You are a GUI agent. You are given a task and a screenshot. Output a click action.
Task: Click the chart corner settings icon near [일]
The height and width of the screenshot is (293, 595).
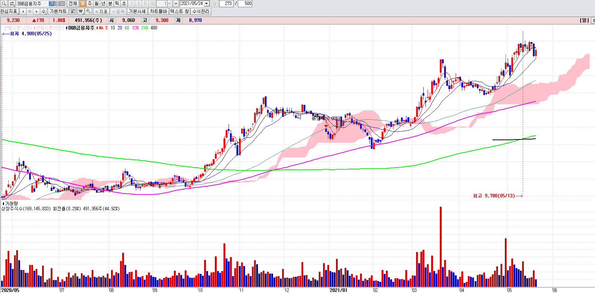(593, 20)
